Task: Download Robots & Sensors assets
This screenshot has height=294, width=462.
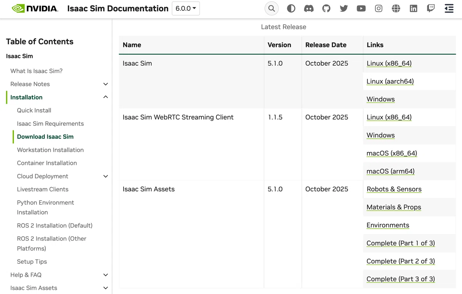Action: pos(394,189)
